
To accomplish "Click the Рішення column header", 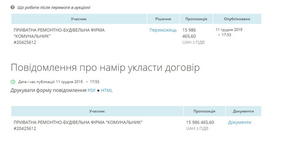I will pyautogui.click(x=163, y=19).
